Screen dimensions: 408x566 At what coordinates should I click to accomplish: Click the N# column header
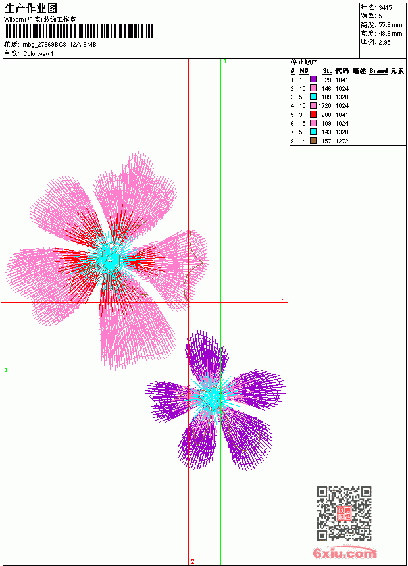pos(304,71)
